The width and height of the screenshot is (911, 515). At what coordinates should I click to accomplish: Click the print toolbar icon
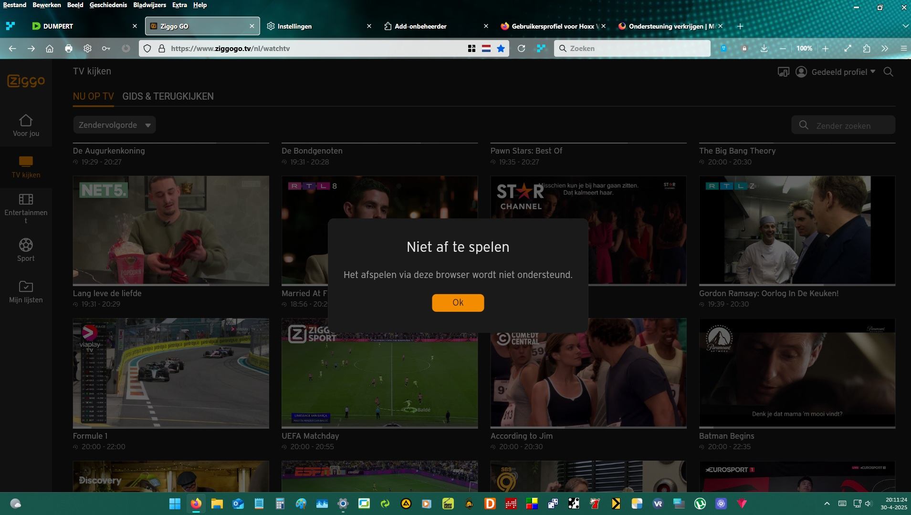point(69,48)
